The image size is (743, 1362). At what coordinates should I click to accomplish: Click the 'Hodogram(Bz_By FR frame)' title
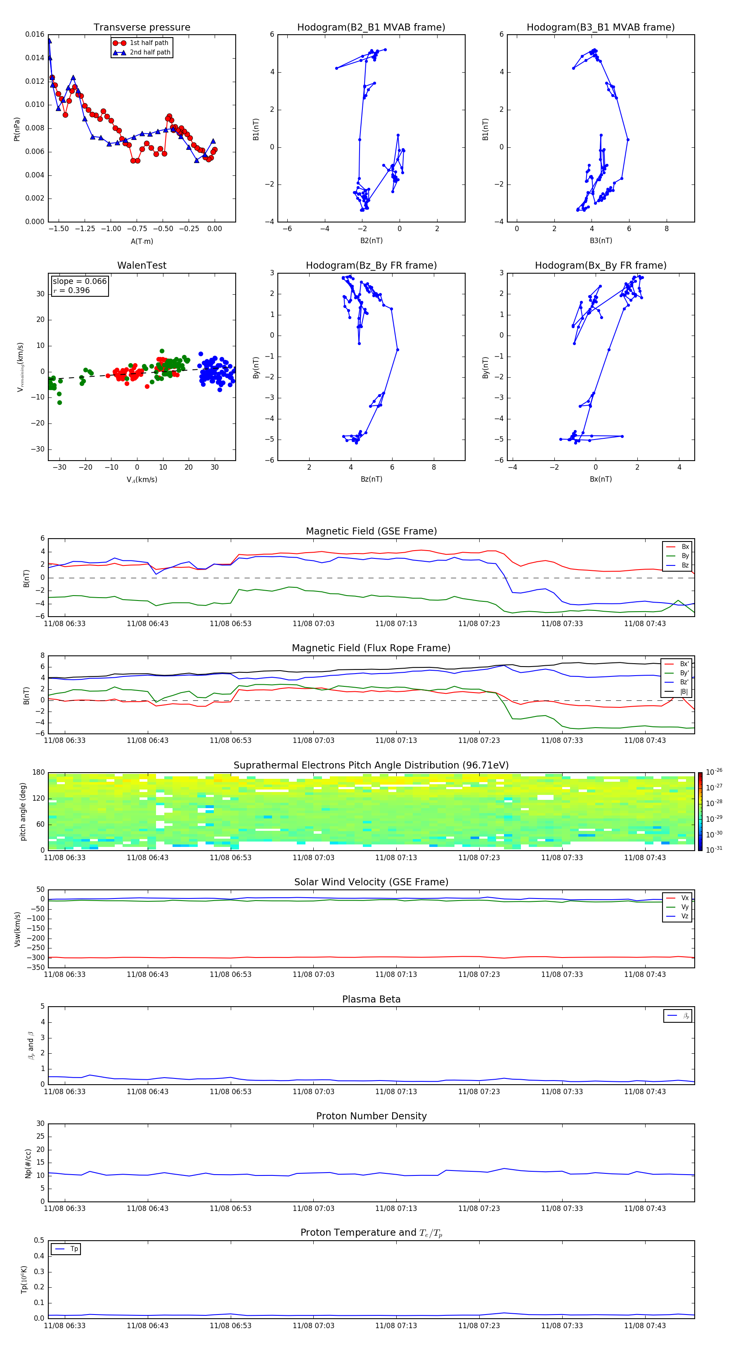(371, 265)
